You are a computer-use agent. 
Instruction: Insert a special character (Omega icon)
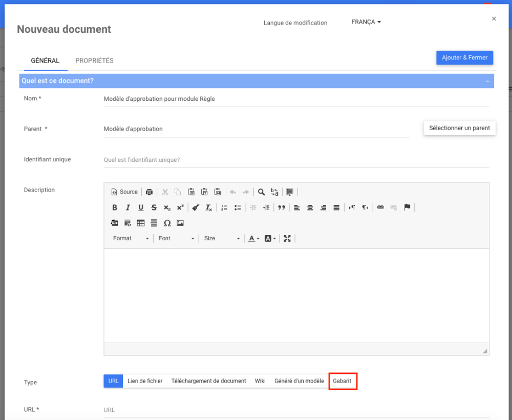click(x=167, y=223)
